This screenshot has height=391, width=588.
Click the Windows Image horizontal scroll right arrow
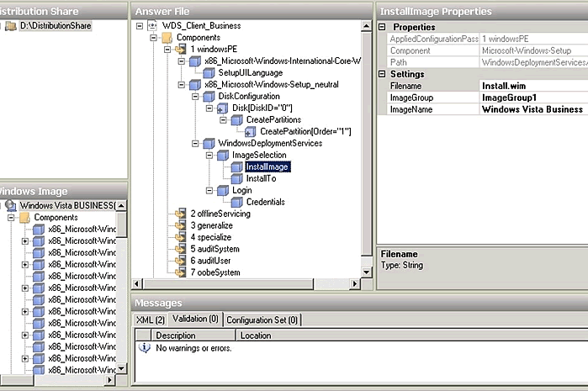(x=109, y=380)
